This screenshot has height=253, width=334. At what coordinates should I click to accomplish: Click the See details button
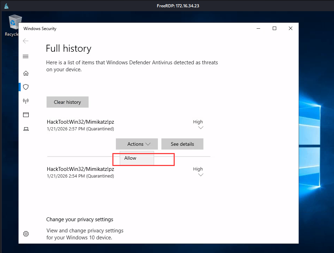(x=182, y=144)
